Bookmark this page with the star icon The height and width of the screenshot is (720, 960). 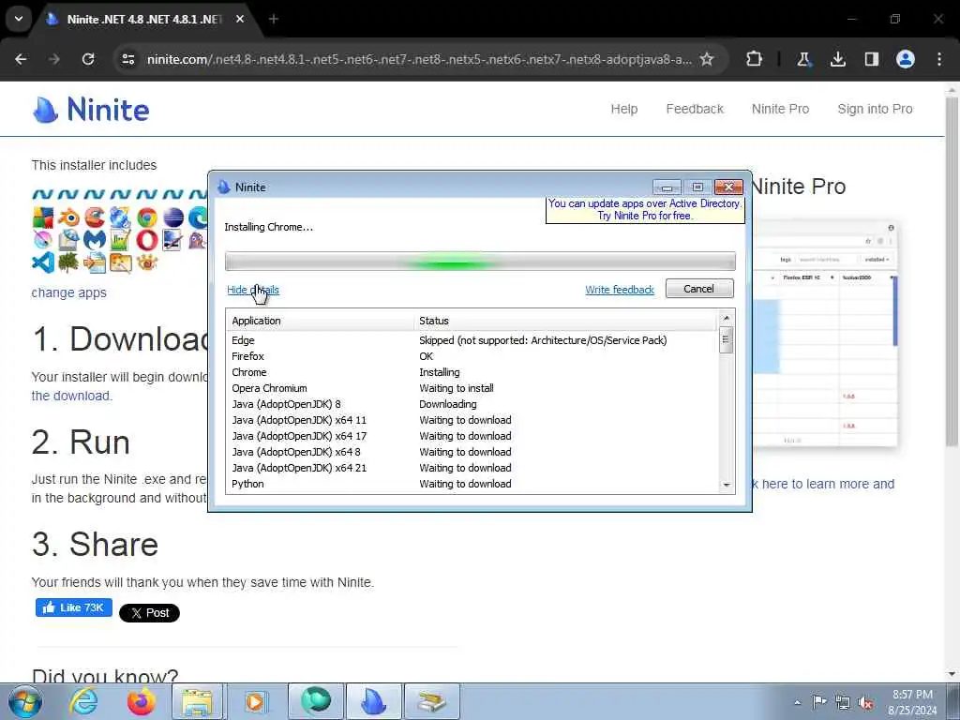pyautogui.click(x=707, y=59)
